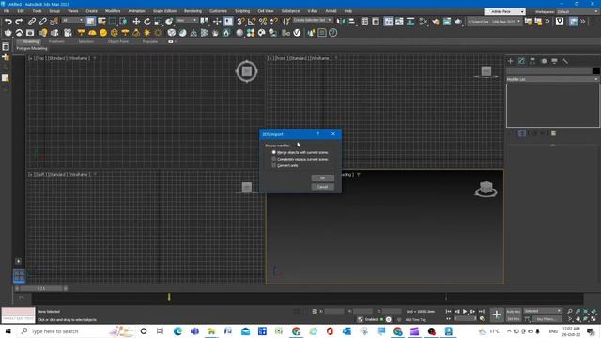Check the Convert units checkbox
This screenshot has width=601, height=338.
click(x=273, y=165)
